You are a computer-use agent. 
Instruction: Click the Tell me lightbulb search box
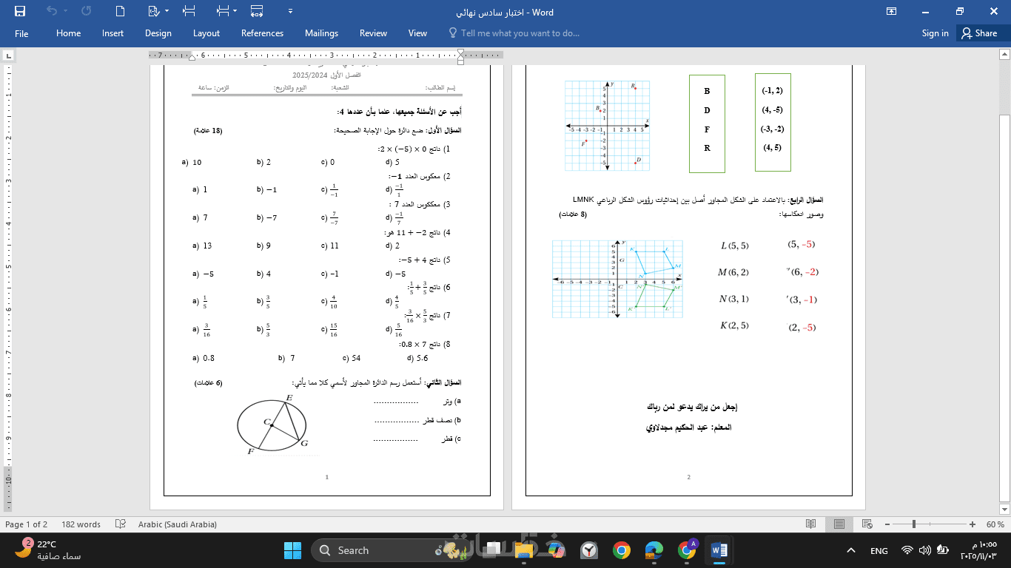pos(514,33)
